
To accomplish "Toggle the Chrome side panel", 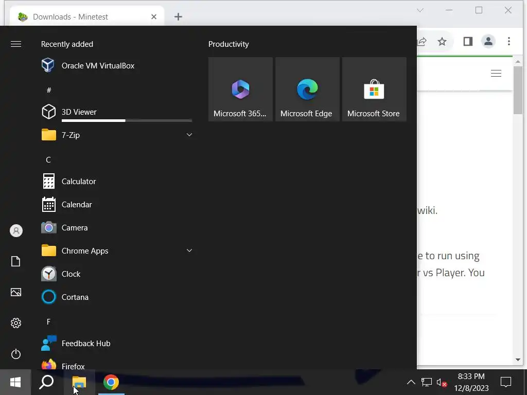I will (x=468, y=41).
